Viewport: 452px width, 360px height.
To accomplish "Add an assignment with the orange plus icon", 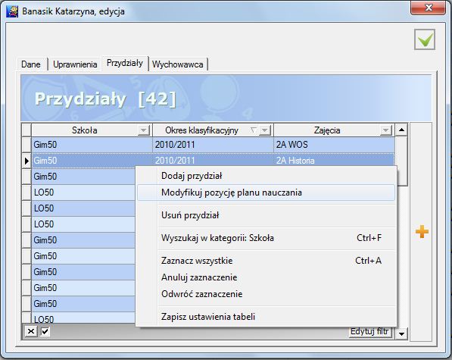I will (x=422, y=232).
